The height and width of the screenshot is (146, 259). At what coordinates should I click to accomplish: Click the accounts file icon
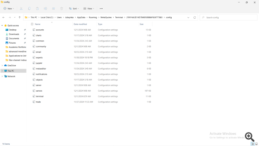click(34, 30)
